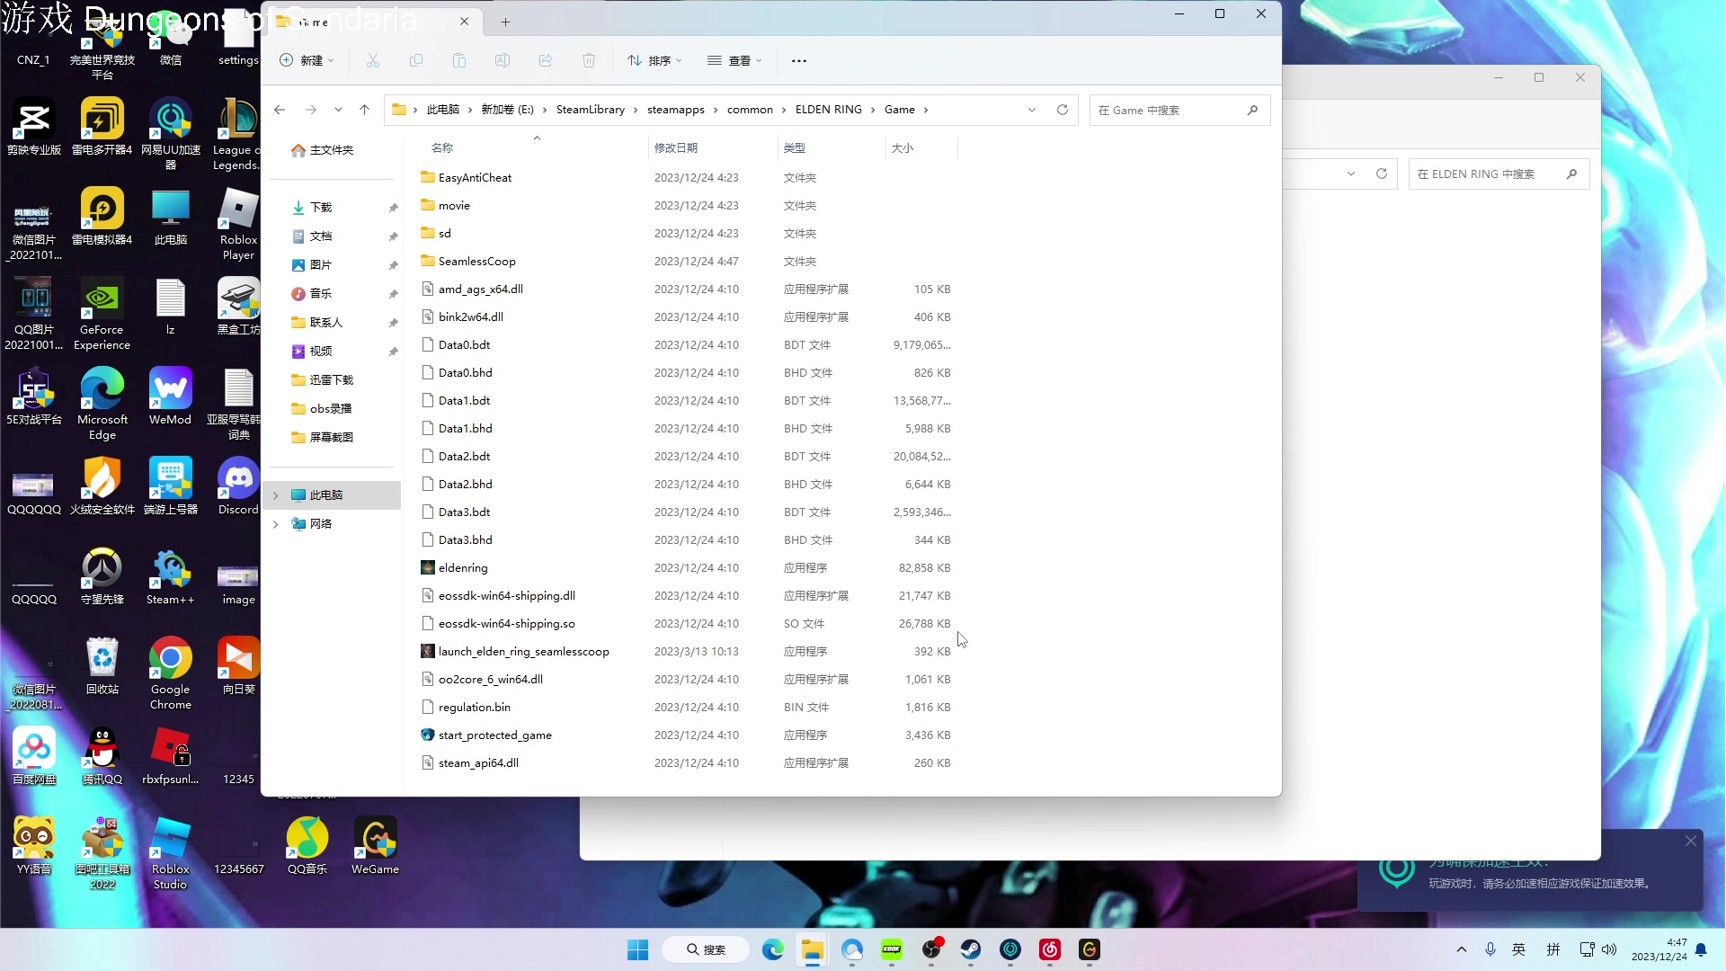Image resolution: width=1726 pixels, height=971 pixels.
Task: Click the Game folder search field
Action: tap(1169, 110)
